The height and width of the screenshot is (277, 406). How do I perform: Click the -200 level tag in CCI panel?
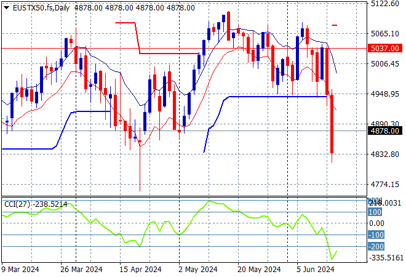coord(376,246)
